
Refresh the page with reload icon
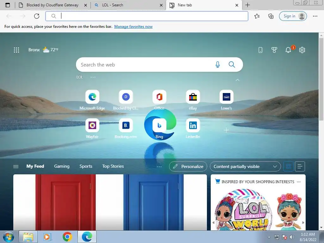pos(37,16)
